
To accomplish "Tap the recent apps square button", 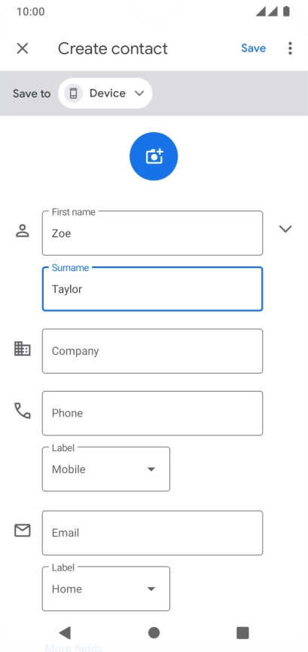I will (242, 632).
